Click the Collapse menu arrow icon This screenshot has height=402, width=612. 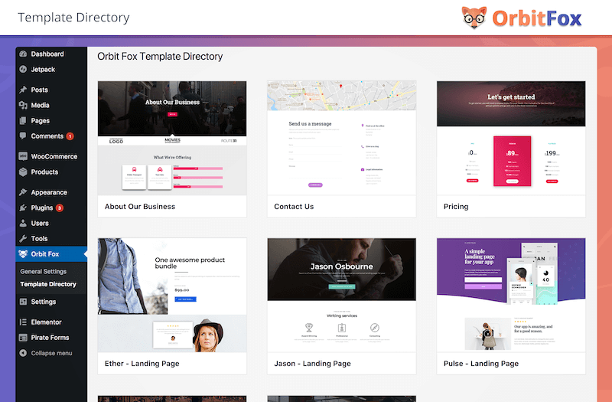pyautogui.click(x=23, y=353)
